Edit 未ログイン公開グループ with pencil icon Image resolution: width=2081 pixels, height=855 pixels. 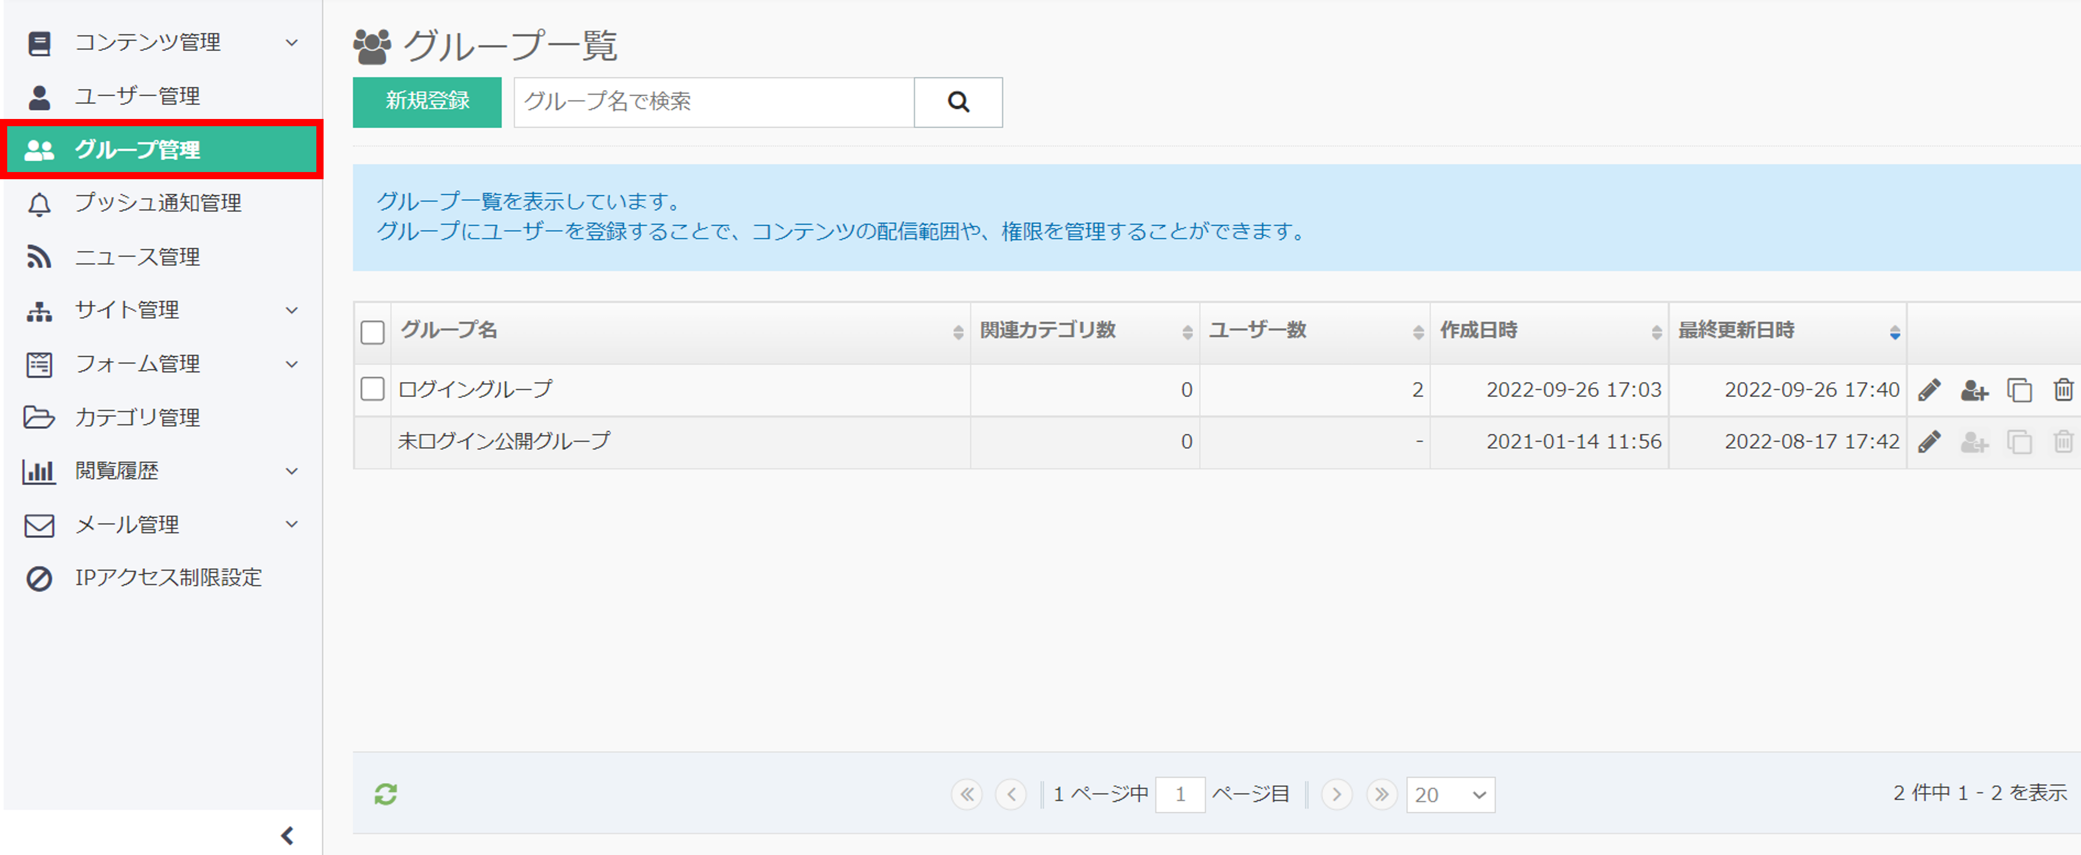pos(1929,441)
